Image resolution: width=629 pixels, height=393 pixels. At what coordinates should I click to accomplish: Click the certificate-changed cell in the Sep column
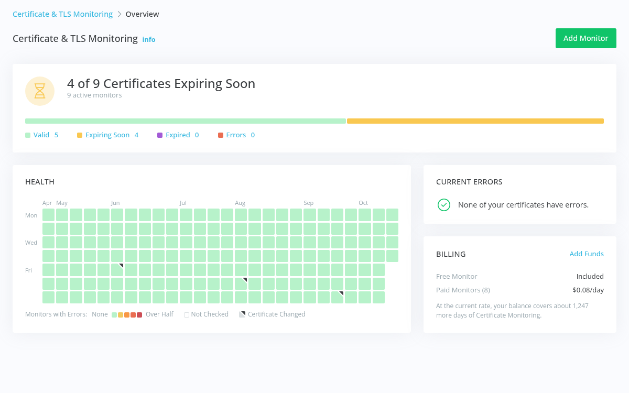pyautogui.click(x=338, y=297)
